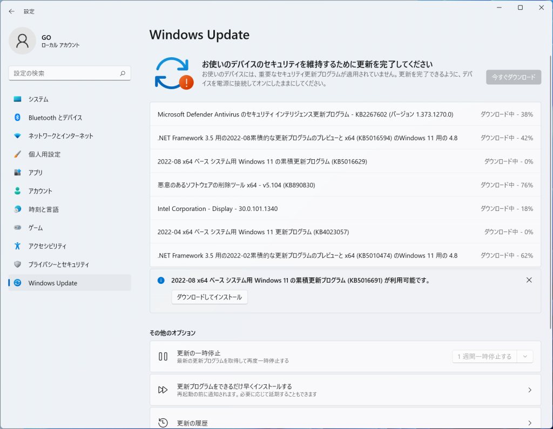This screenshot has height=429, width=553.
Task: Click the privacy shield icon
Action: [17, 264]
